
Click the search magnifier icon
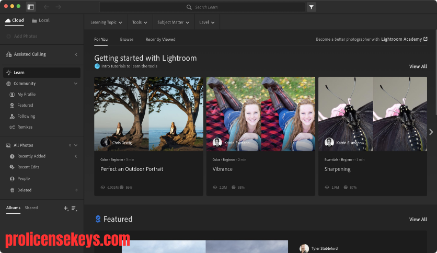[189, 7]
